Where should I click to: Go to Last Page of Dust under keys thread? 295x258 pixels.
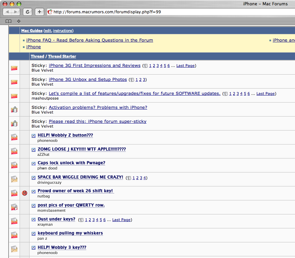pos(121,220)
